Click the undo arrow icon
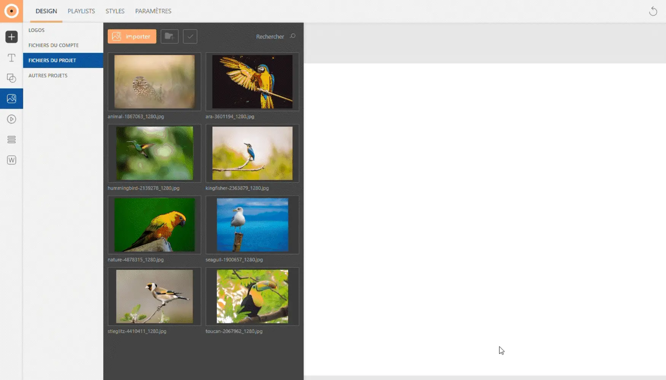This screenshot has width=666, height=380. tap(653, 11)
